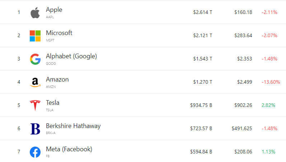Click the Google G logo
Screen dimensions: 286x162
point(35,59)
